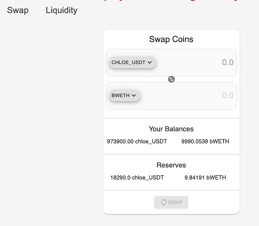Click the chevron arrow beside CHLOE_USDT
259x226 pixels.
pos(150,63)
